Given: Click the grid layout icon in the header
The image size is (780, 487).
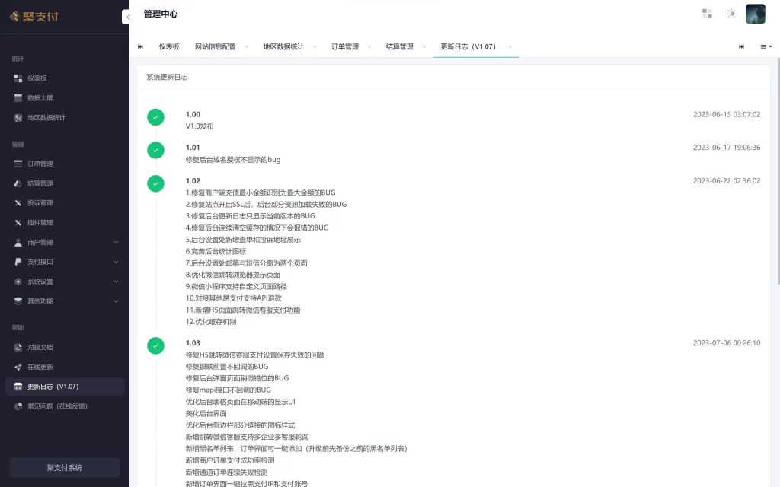Looking at the screenshot, I should (x=707, y=13).
